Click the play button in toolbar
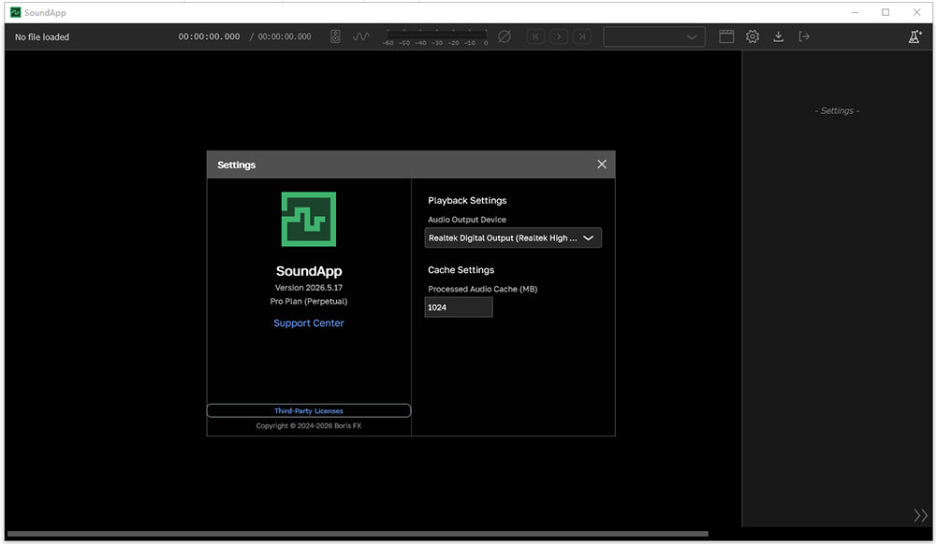The width and height of the screenshot is (936, 544). tap(559, 36)
